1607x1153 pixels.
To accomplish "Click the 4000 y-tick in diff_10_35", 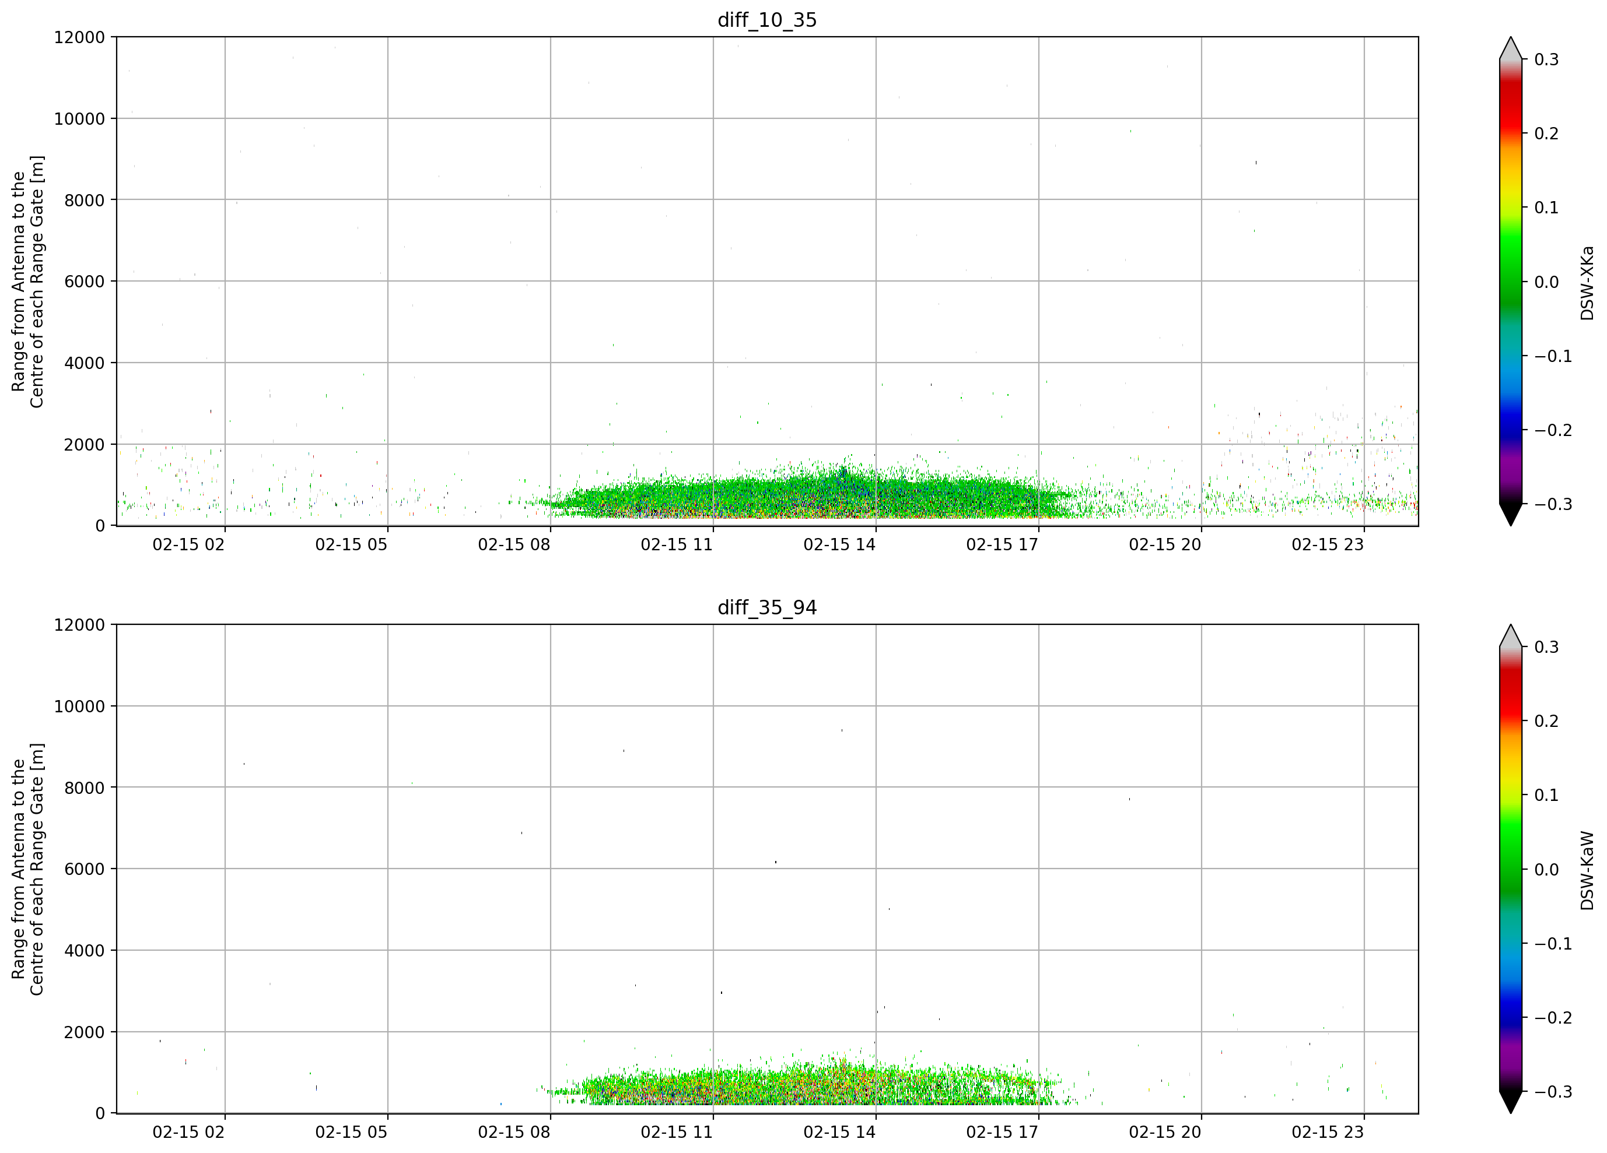I will (85, 363).
